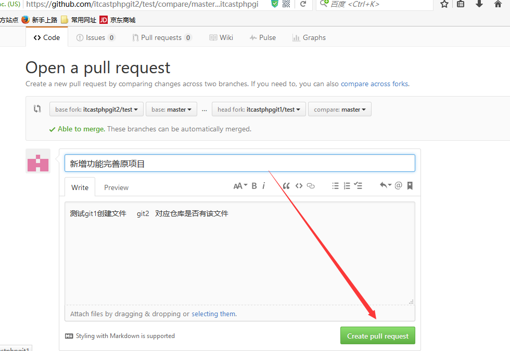Open the Code tab

tap(47, 37)
